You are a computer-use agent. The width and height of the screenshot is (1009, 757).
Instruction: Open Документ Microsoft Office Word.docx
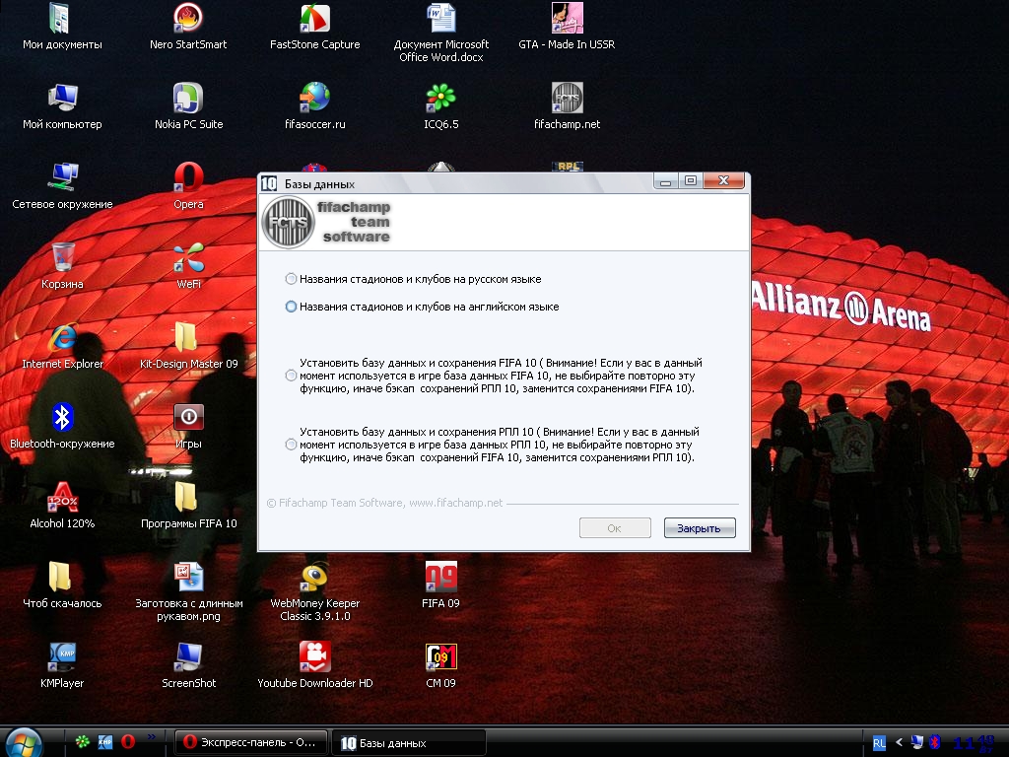coord(440,33)
